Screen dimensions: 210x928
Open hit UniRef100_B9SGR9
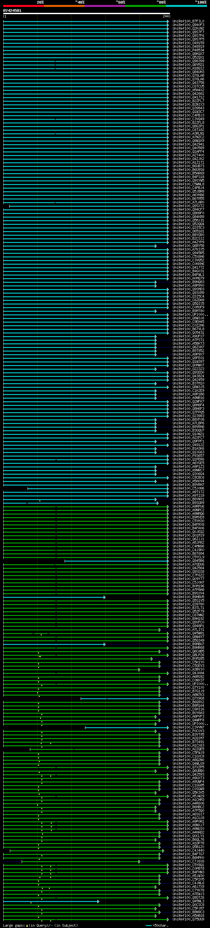(x=188, y=503)
